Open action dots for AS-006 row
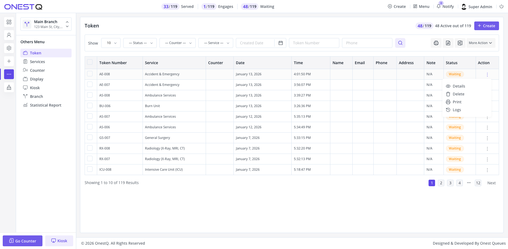Image resolution: width=508 pixels, height=249 pixels. click(487, 127)
